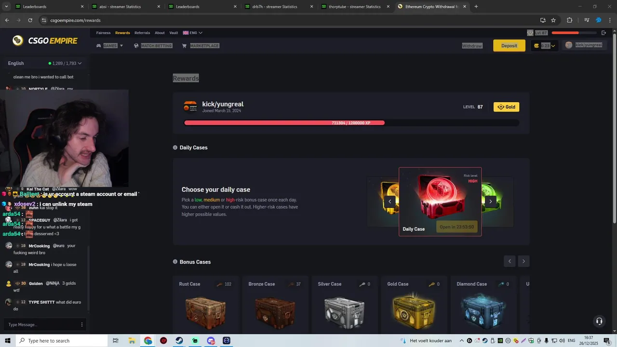This screenshot has width=617, height=347.
Task: Open the Vault link
Action: pos(174,33)
